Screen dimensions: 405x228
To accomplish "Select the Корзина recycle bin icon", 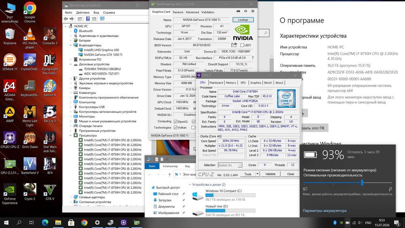I will (x=10, y=36).
